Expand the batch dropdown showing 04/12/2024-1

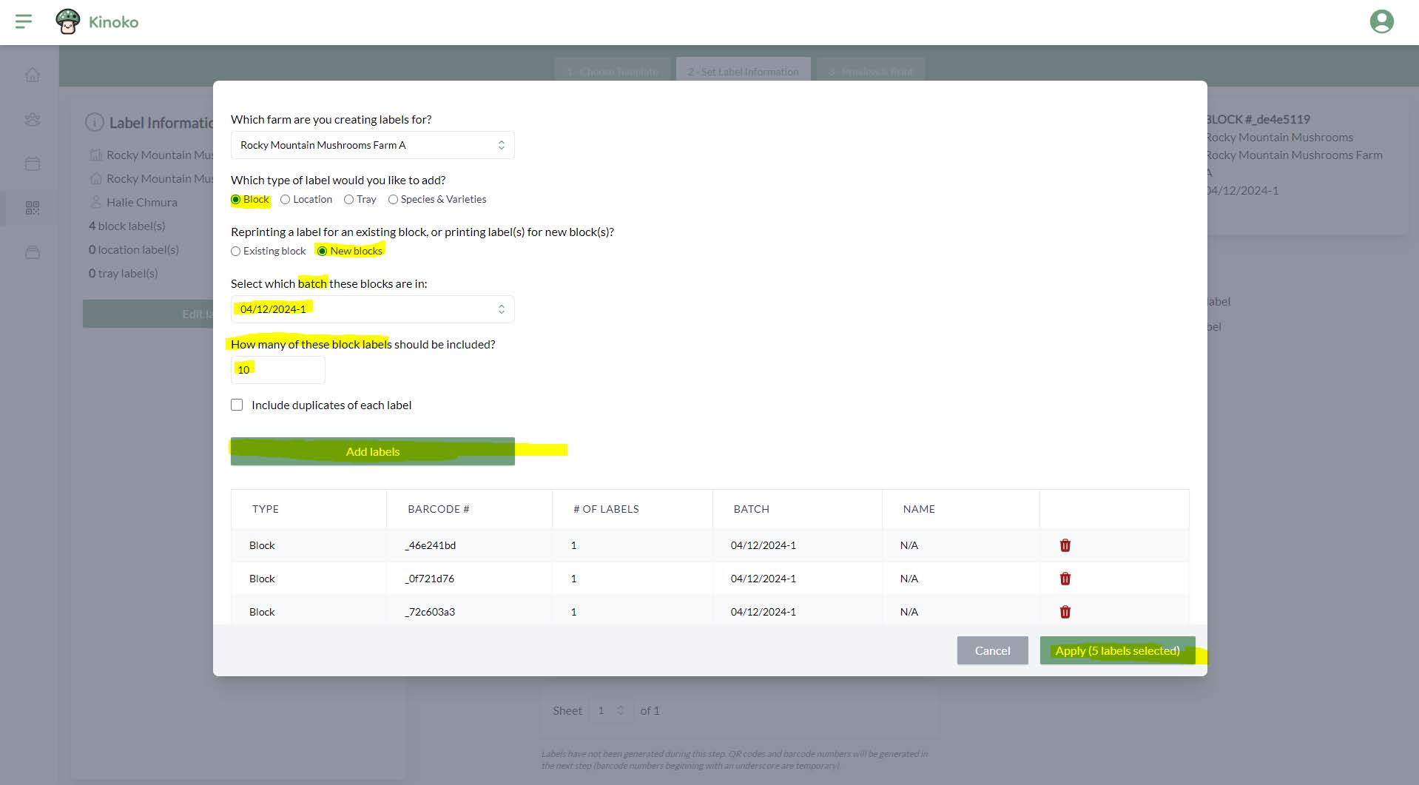[x=372, y=309]
